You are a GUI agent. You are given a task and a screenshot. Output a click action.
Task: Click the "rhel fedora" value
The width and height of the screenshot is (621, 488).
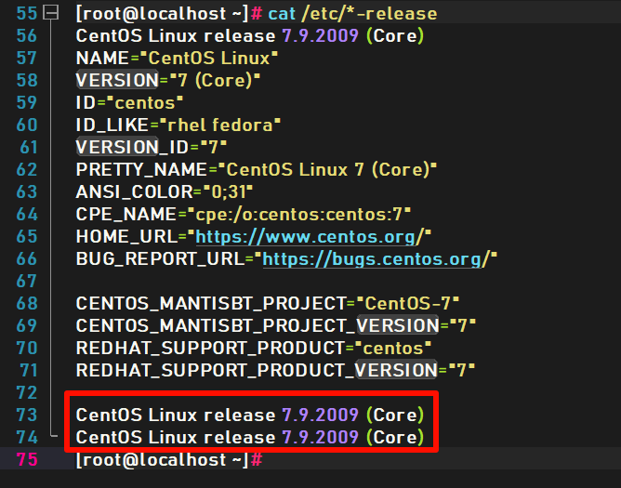point(219,125)
